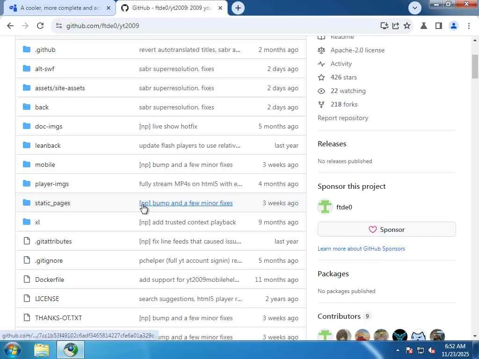Open the .github folder
479x359 pixels.
coord(45,50)
